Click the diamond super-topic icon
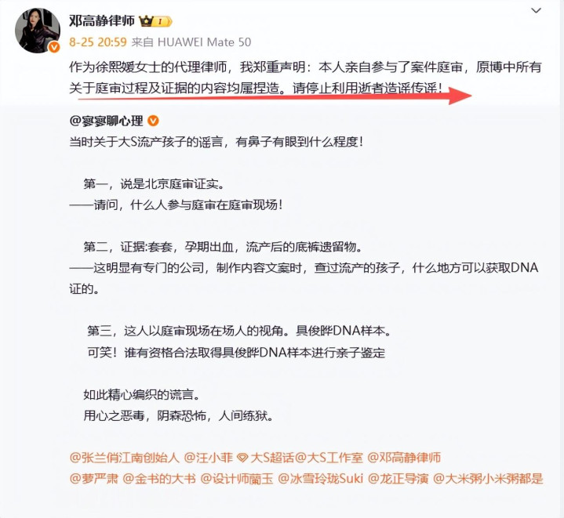The width and height of the screenshot is (564, 518). [x=242, y=458]
